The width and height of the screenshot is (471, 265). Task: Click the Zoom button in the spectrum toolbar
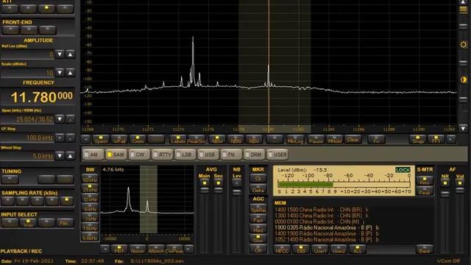coord(138,139)
